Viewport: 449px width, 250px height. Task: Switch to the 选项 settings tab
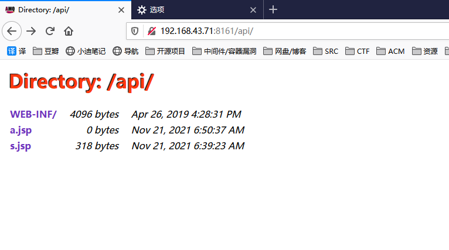tap(198, 10)
